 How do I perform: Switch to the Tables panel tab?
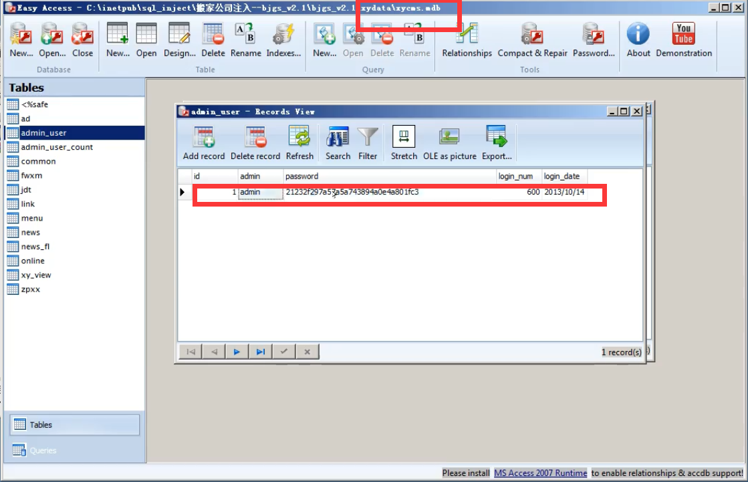click(x=75, y=425)
